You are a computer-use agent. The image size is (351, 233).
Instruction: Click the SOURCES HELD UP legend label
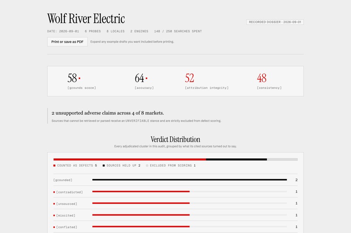[121, 165]
